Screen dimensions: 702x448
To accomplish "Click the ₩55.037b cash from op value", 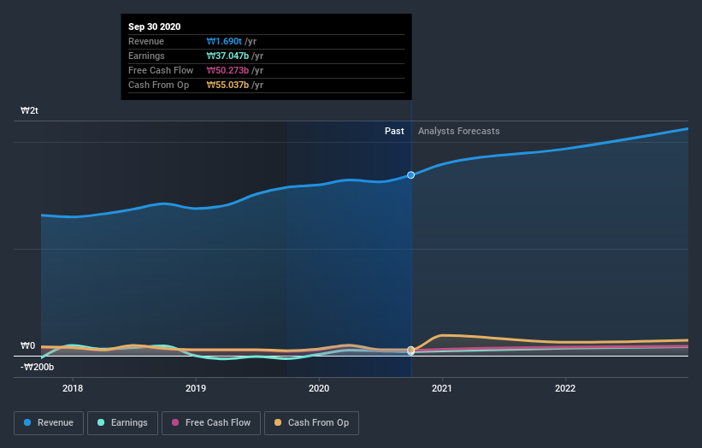I will (227, 85).
